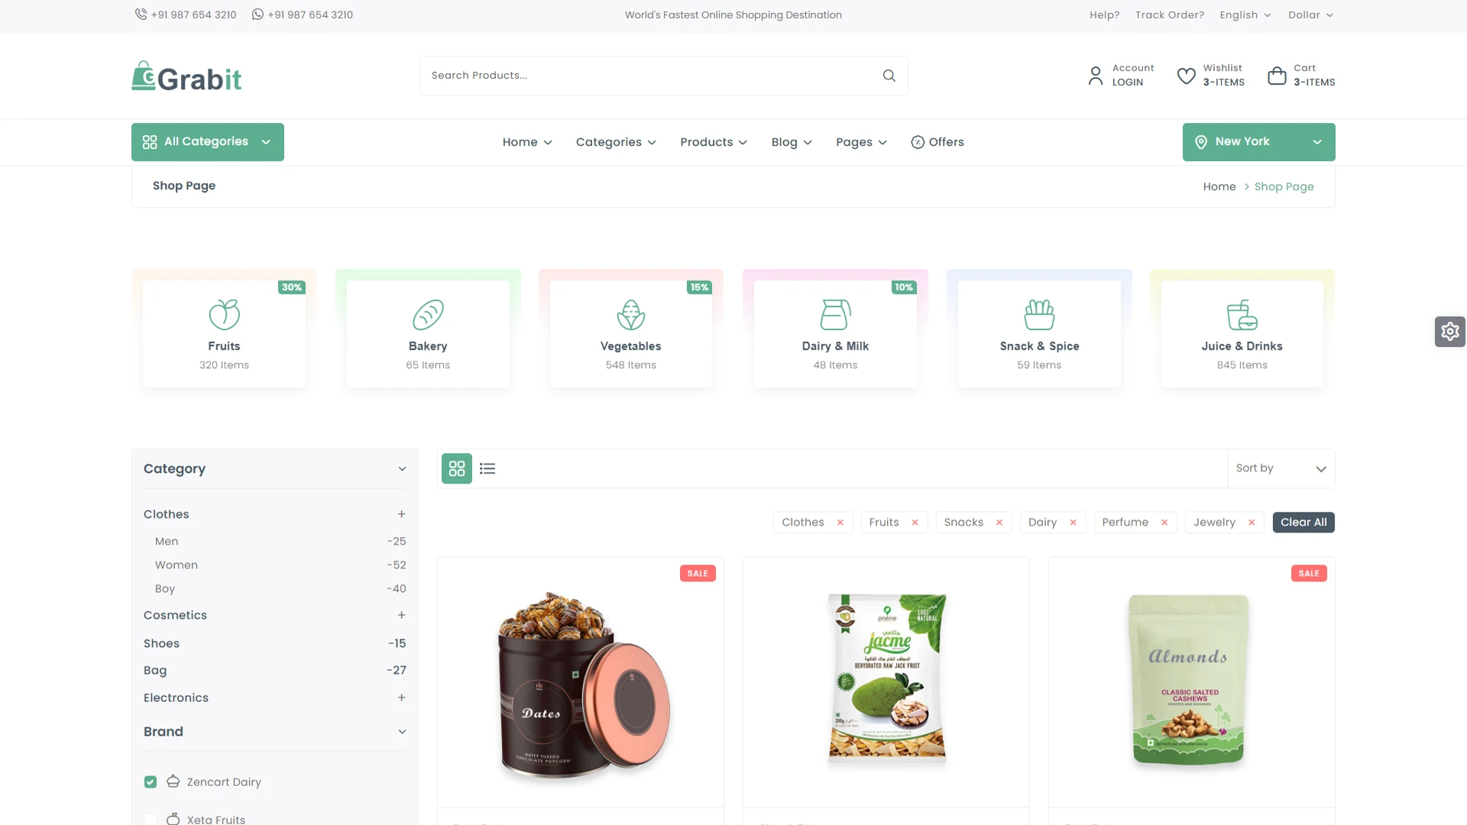Open the Vegetables category card
Viewport: 1467px width, 825px height.
coord(631,334)
